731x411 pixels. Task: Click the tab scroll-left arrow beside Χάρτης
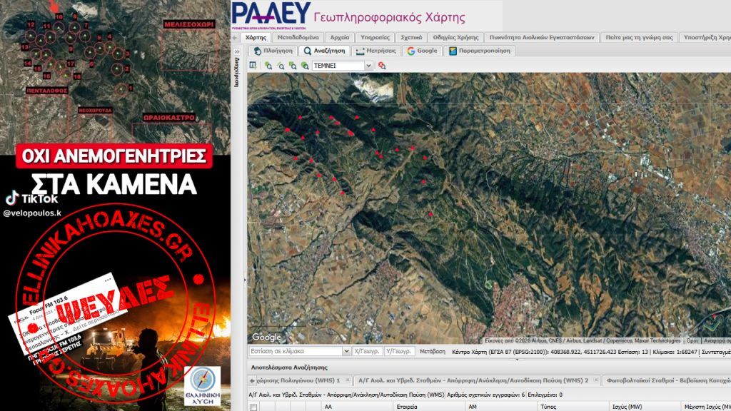tap(235, 37)
